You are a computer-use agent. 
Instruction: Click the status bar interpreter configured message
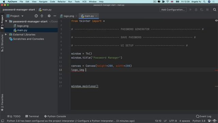click(x=71, y=121)
